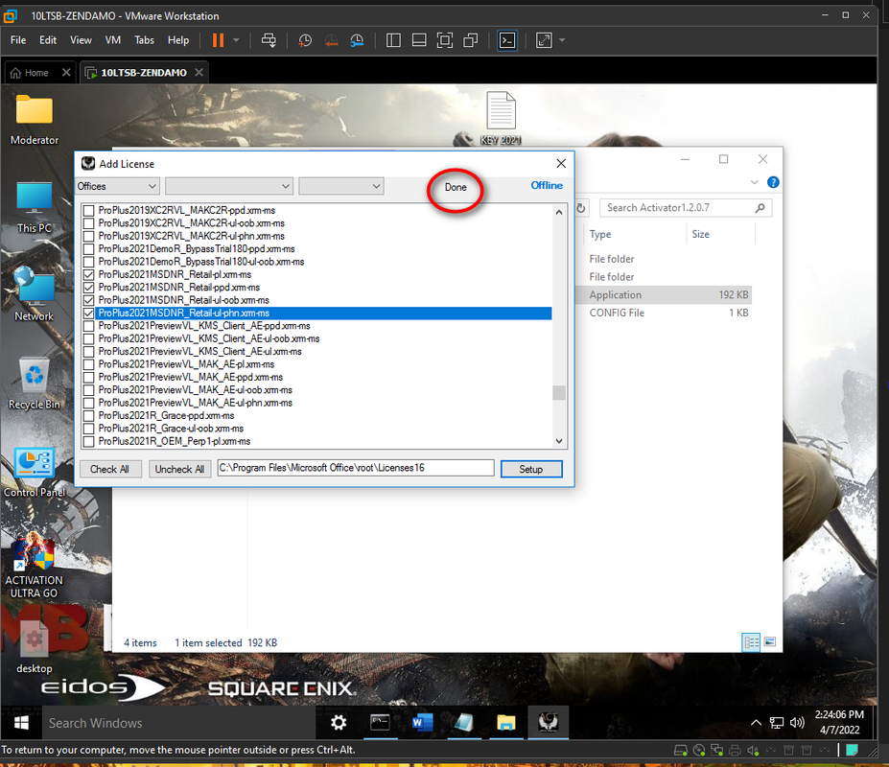Image resolution: width=889 pixels, height=767 pixels.
Task: Click the Explorer help question mark icon
Action: tap(773, 182)
